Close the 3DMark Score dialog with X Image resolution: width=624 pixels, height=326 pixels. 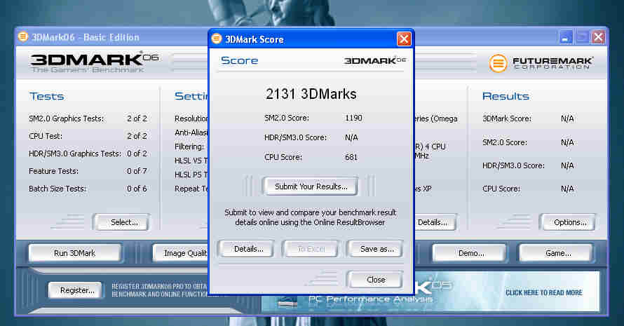(x=404, y=39)
